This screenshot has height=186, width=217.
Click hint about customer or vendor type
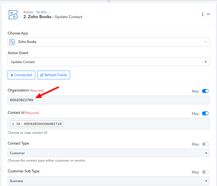(x=47, y=161)
